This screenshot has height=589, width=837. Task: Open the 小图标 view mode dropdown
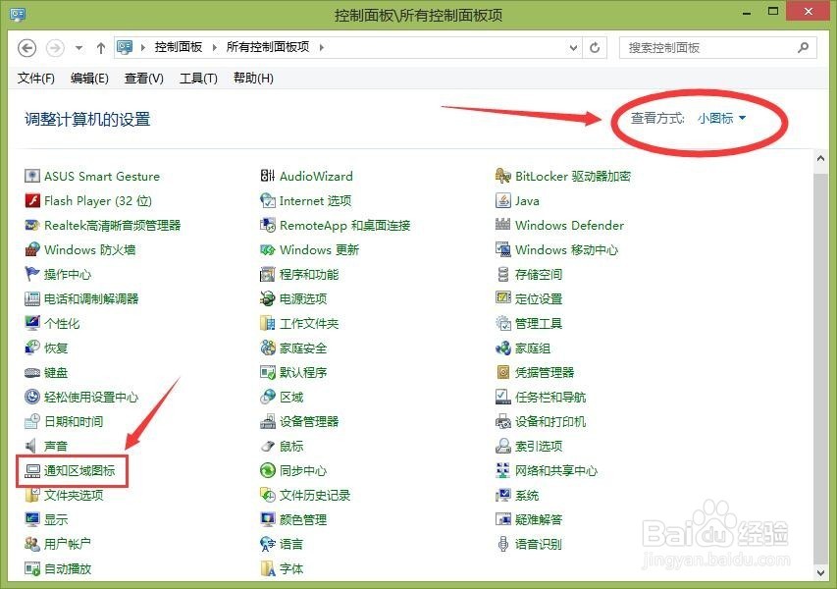721,118
